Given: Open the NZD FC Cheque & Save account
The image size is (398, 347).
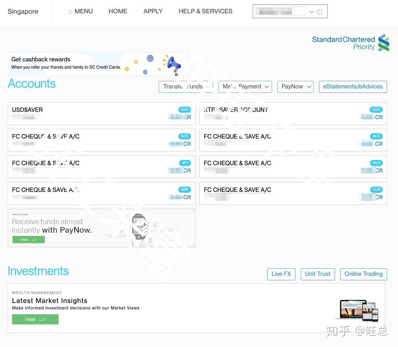Looking at the screenshot, I should tap(102, 140).
